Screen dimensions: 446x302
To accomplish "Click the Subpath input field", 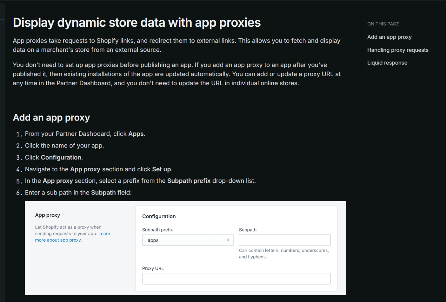I will (285, 240).
